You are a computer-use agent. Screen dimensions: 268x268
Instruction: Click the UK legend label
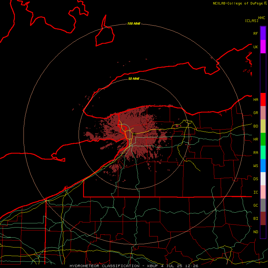click(x=256, y=47)
